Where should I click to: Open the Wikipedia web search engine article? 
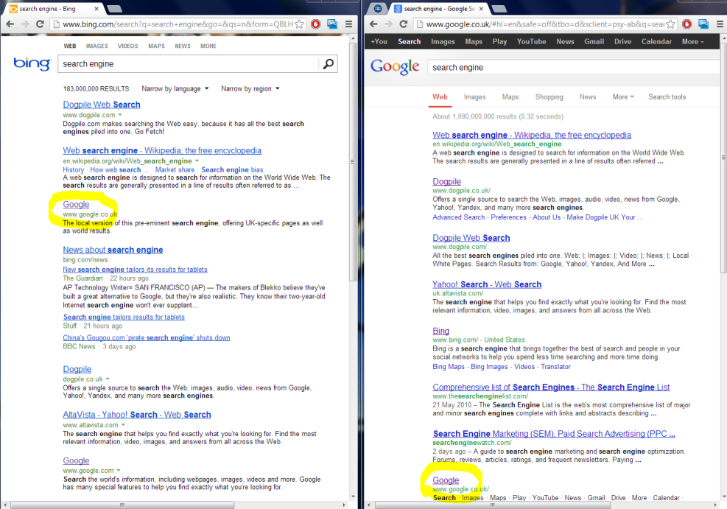162,150
